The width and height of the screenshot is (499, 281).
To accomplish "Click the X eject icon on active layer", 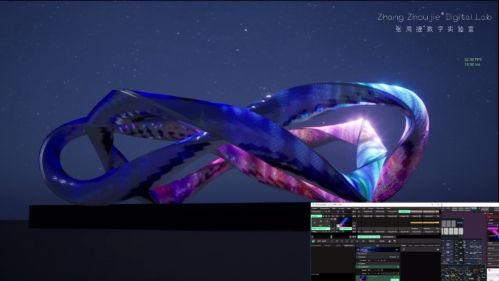I will click(x=315, y=223).
